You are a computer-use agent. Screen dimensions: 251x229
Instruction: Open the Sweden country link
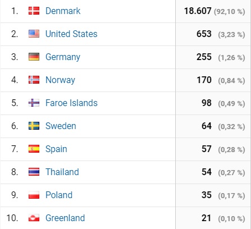coord(61,126)
